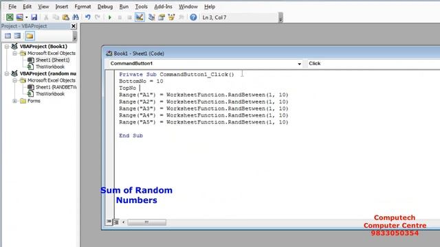This screenshot has width=440, height=247.
Task: Select ThisWorkbook under Book1 project
Action: [x=50, y=67]
